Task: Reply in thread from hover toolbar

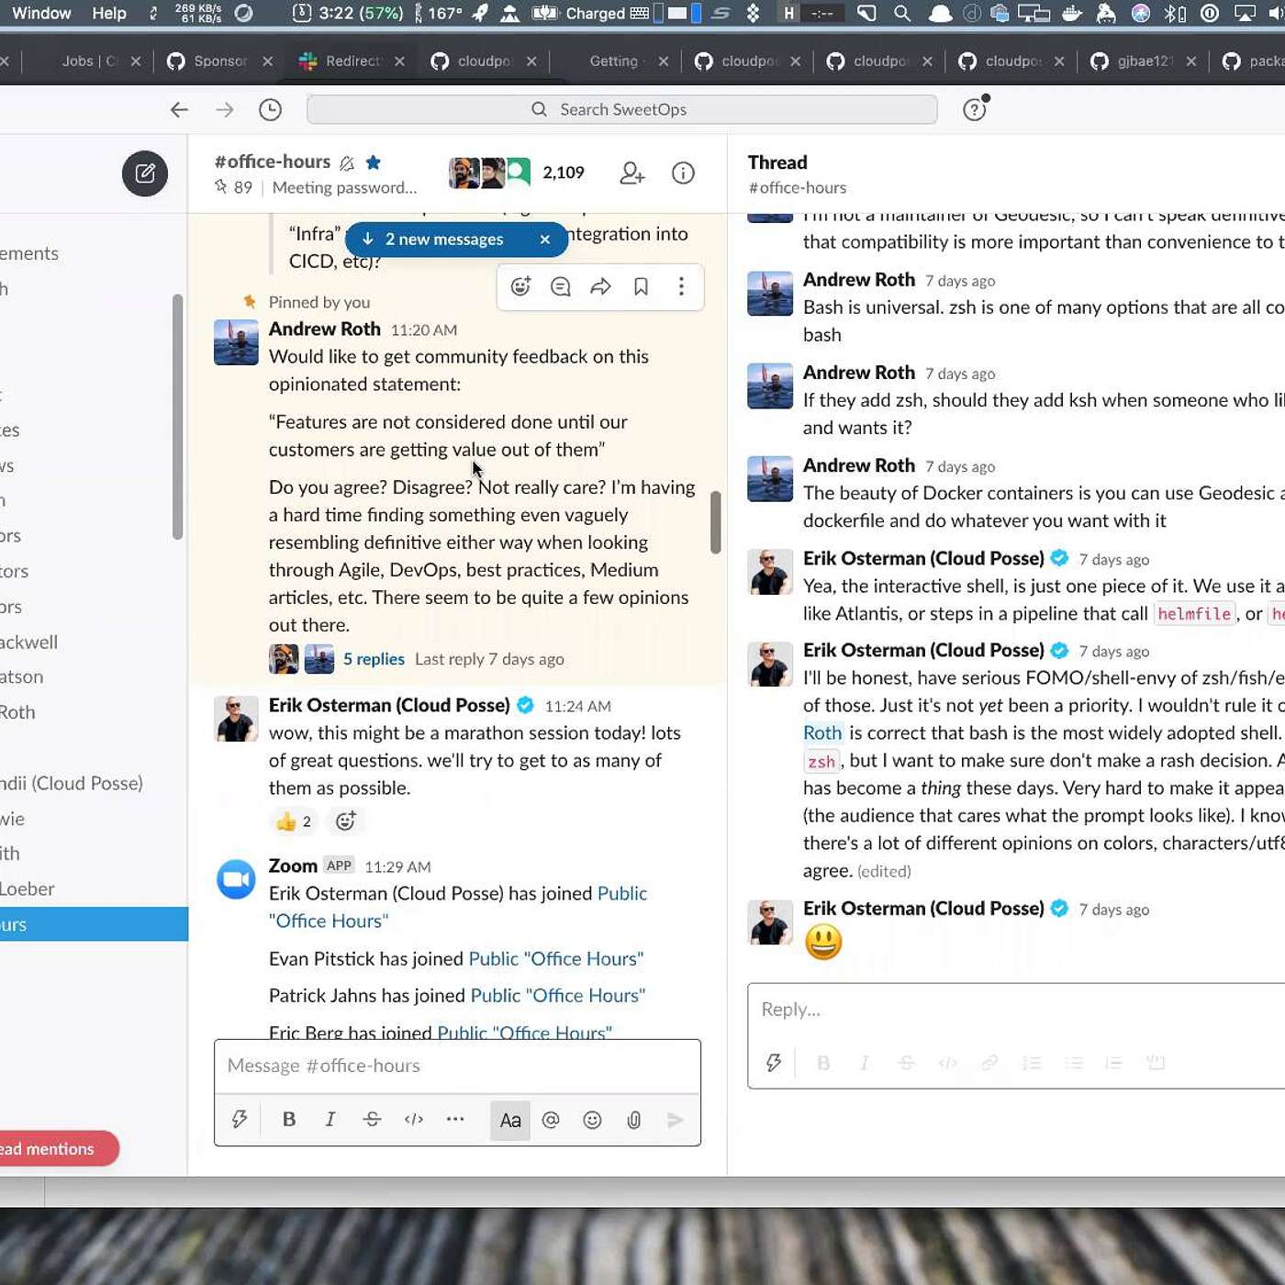Action: (561, 286)
